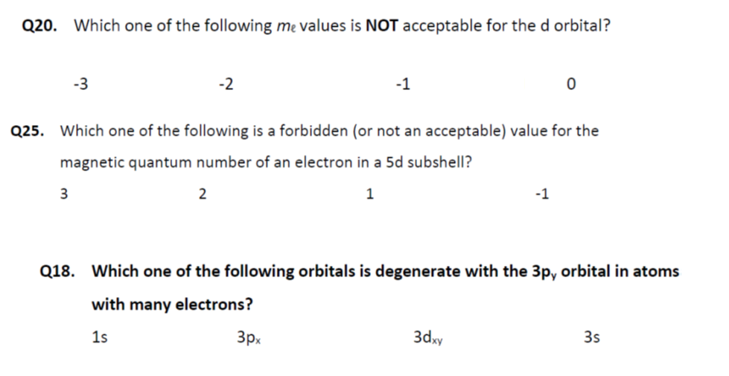Choose 3s orbital for Q18
Image resolution: width=729 pixels, height=376 pixels.
click(592, 337)
